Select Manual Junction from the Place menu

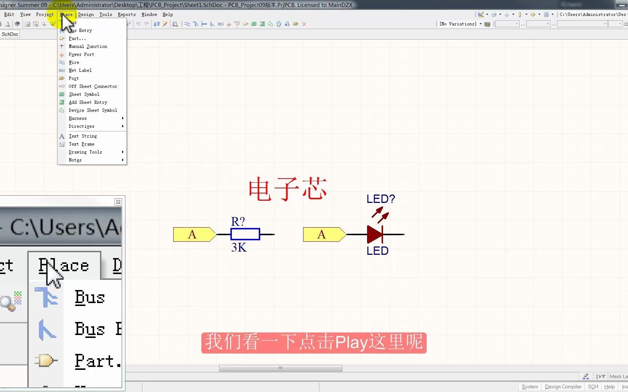pos(88,46)
